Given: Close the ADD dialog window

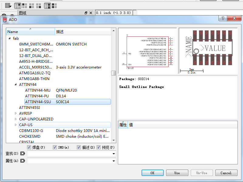Looking at the screenshot, I should click(x=234, y=18).
